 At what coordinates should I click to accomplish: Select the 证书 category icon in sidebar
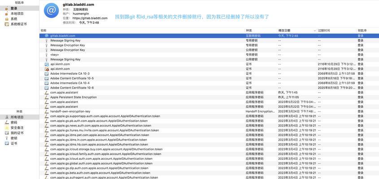[7, 143]
